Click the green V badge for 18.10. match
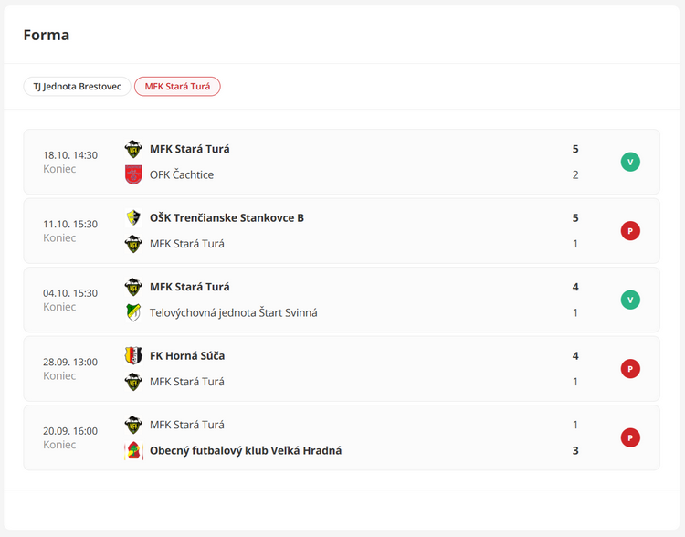This screenshot has height=537, width=685. tap(630, 162)
